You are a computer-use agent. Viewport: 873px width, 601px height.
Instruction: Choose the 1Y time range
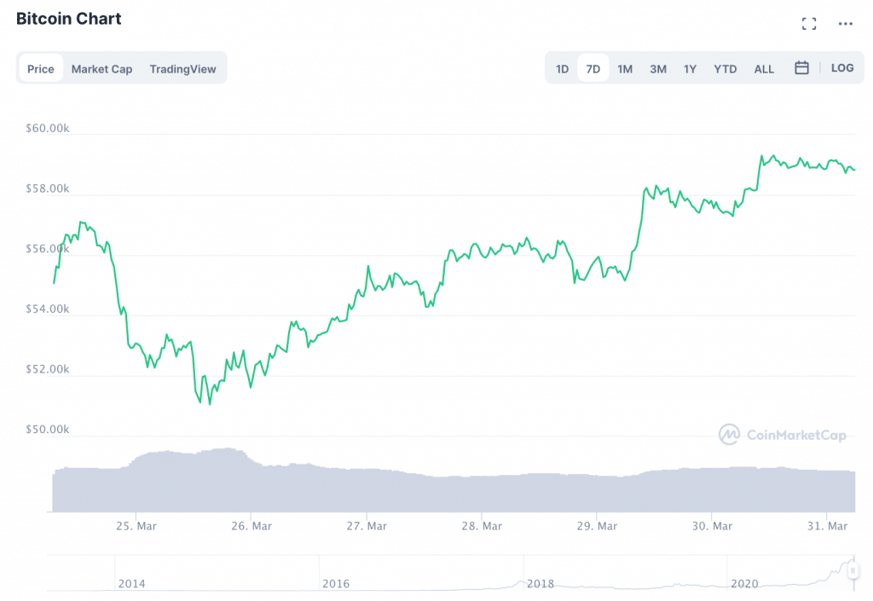(x=690, y=69)
